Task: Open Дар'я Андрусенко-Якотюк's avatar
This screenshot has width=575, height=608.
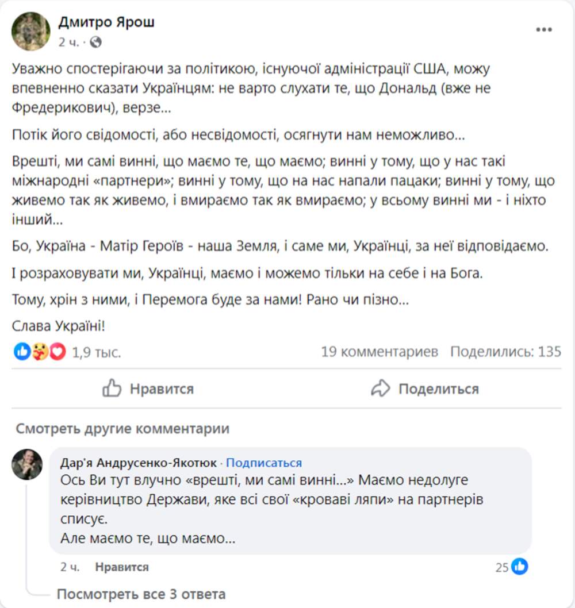Action: point(27,464)
